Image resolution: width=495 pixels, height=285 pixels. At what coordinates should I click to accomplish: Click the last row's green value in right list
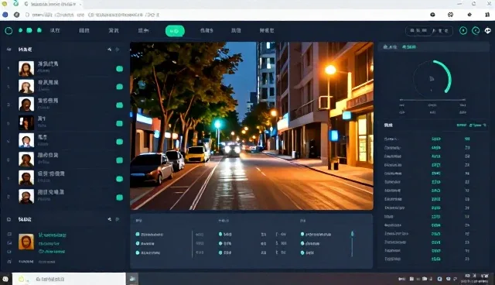436,259
